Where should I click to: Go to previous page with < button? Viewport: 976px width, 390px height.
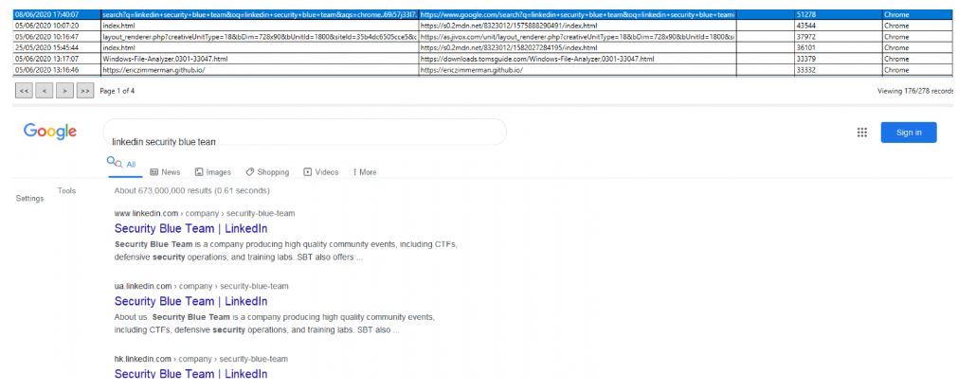(x=44, y=91)
